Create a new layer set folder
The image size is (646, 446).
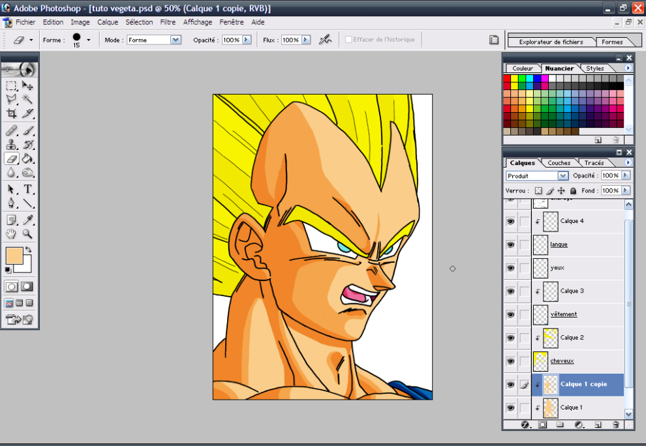560,424
